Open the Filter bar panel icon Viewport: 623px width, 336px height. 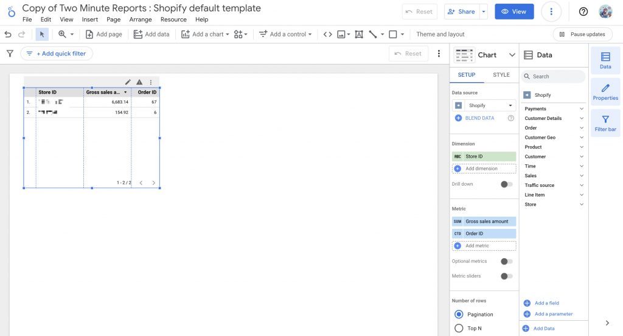(x=605, y=123)
